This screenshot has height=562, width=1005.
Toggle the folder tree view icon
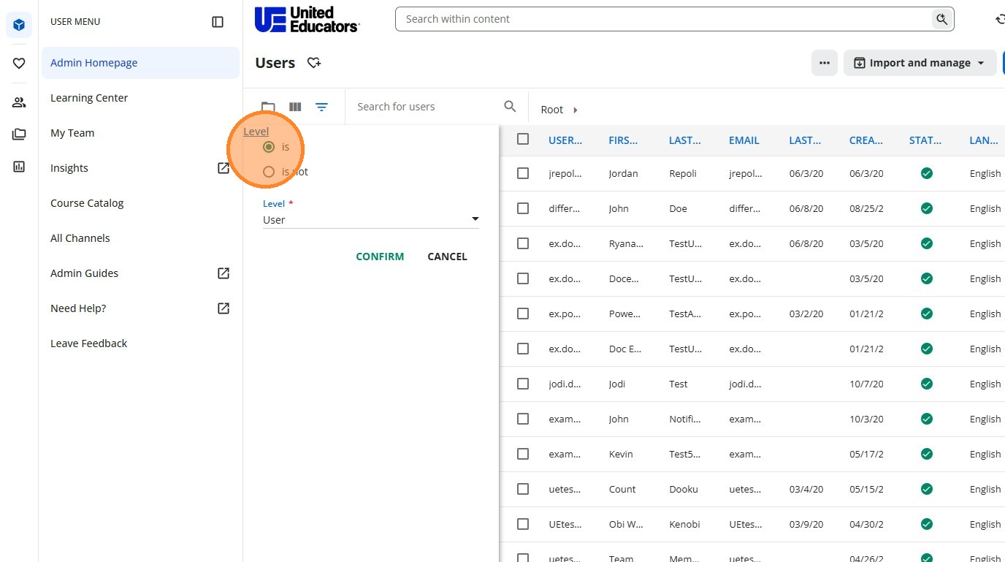tap(268, 107)
